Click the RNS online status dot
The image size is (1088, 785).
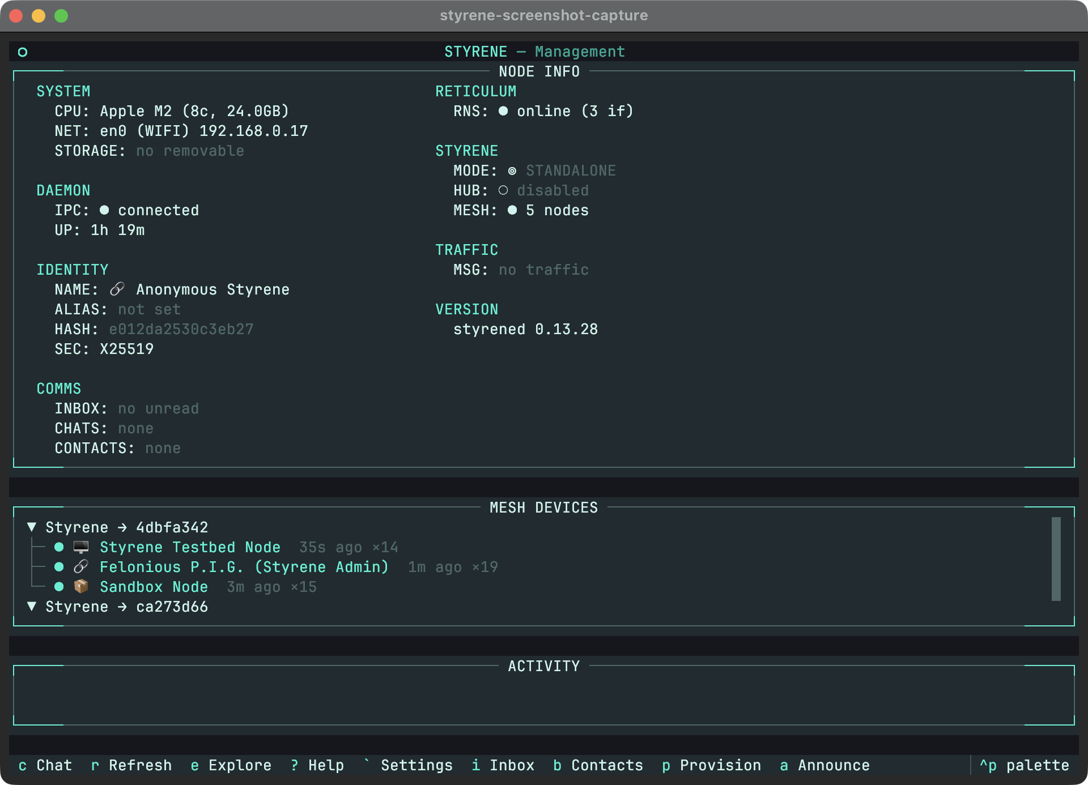tap(503, 111)
